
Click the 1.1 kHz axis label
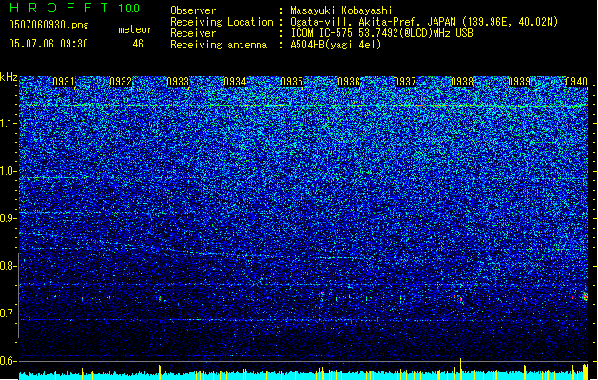coord(9,123)
